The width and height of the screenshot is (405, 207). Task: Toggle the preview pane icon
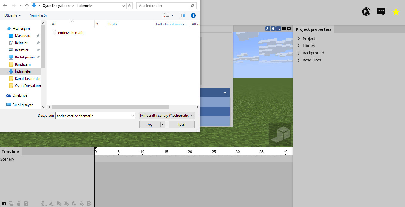pyautogui.click(x=183, y=15)
